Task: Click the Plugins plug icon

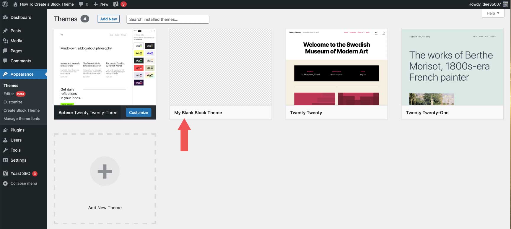Action: click(5, 130)
